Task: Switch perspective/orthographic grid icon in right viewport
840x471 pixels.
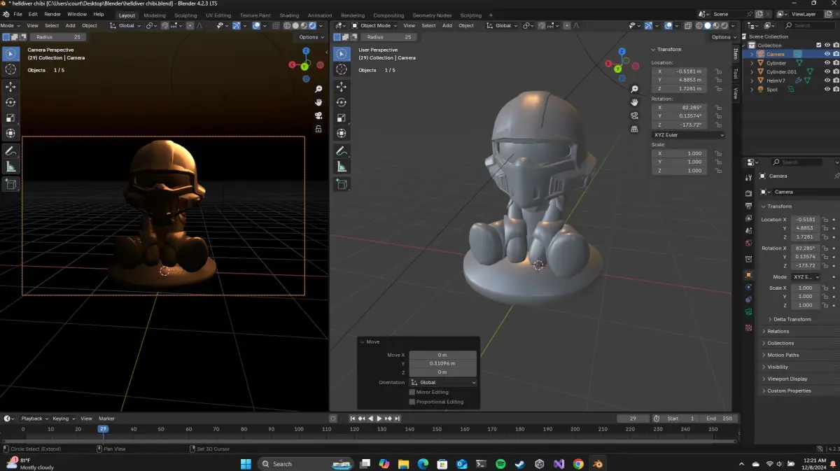Action: (x=635, y=129)
